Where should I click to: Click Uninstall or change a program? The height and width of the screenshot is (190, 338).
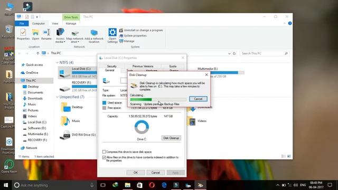(141, 31)
